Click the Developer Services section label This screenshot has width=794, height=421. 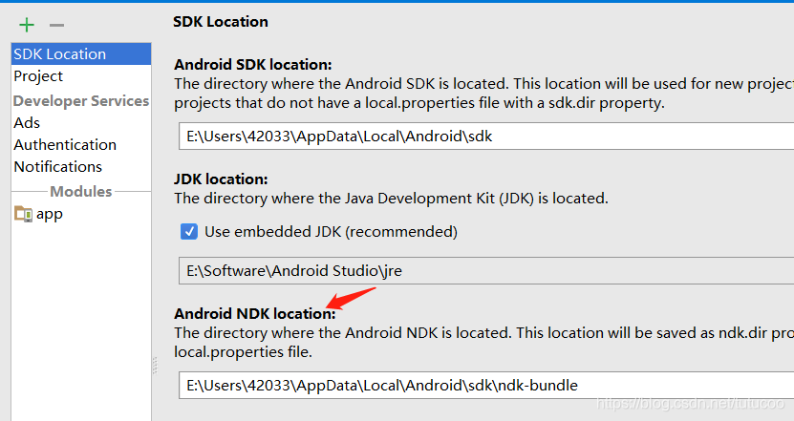[x=81, y=101]
